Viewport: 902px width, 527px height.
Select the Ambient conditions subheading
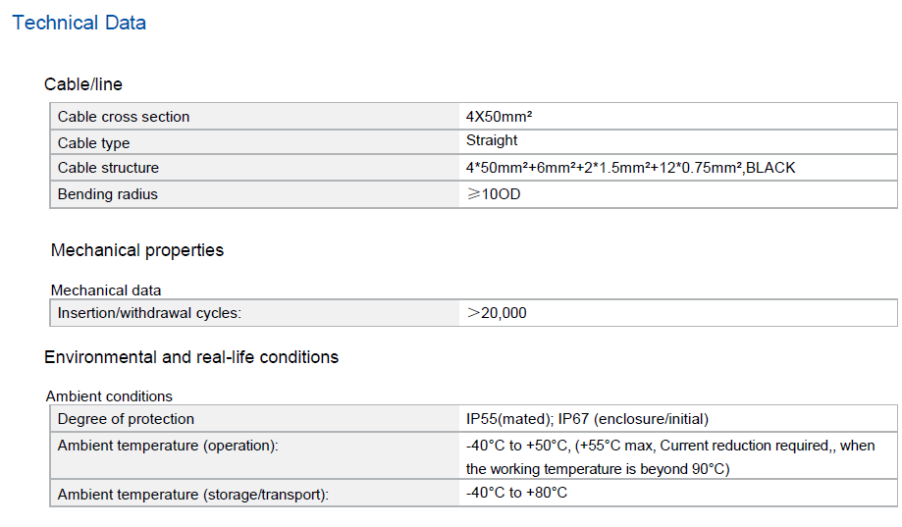(109, 396)
